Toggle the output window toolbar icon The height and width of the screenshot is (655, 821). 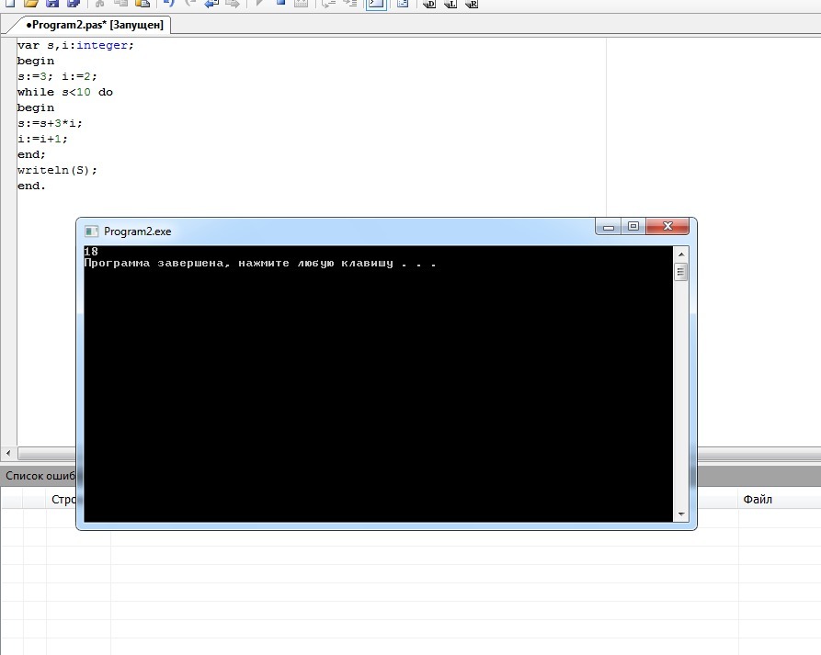[376, 4]
